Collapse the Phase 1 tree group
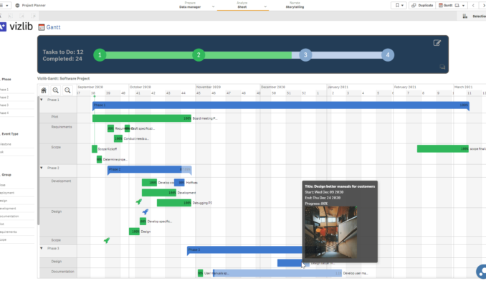 click(x=42, y=100)
